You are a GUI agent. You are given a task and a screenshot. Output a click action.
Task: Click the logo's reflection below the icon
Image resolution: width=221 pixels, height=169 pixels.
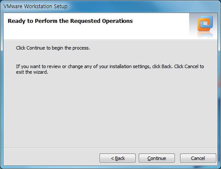(205, 34)
